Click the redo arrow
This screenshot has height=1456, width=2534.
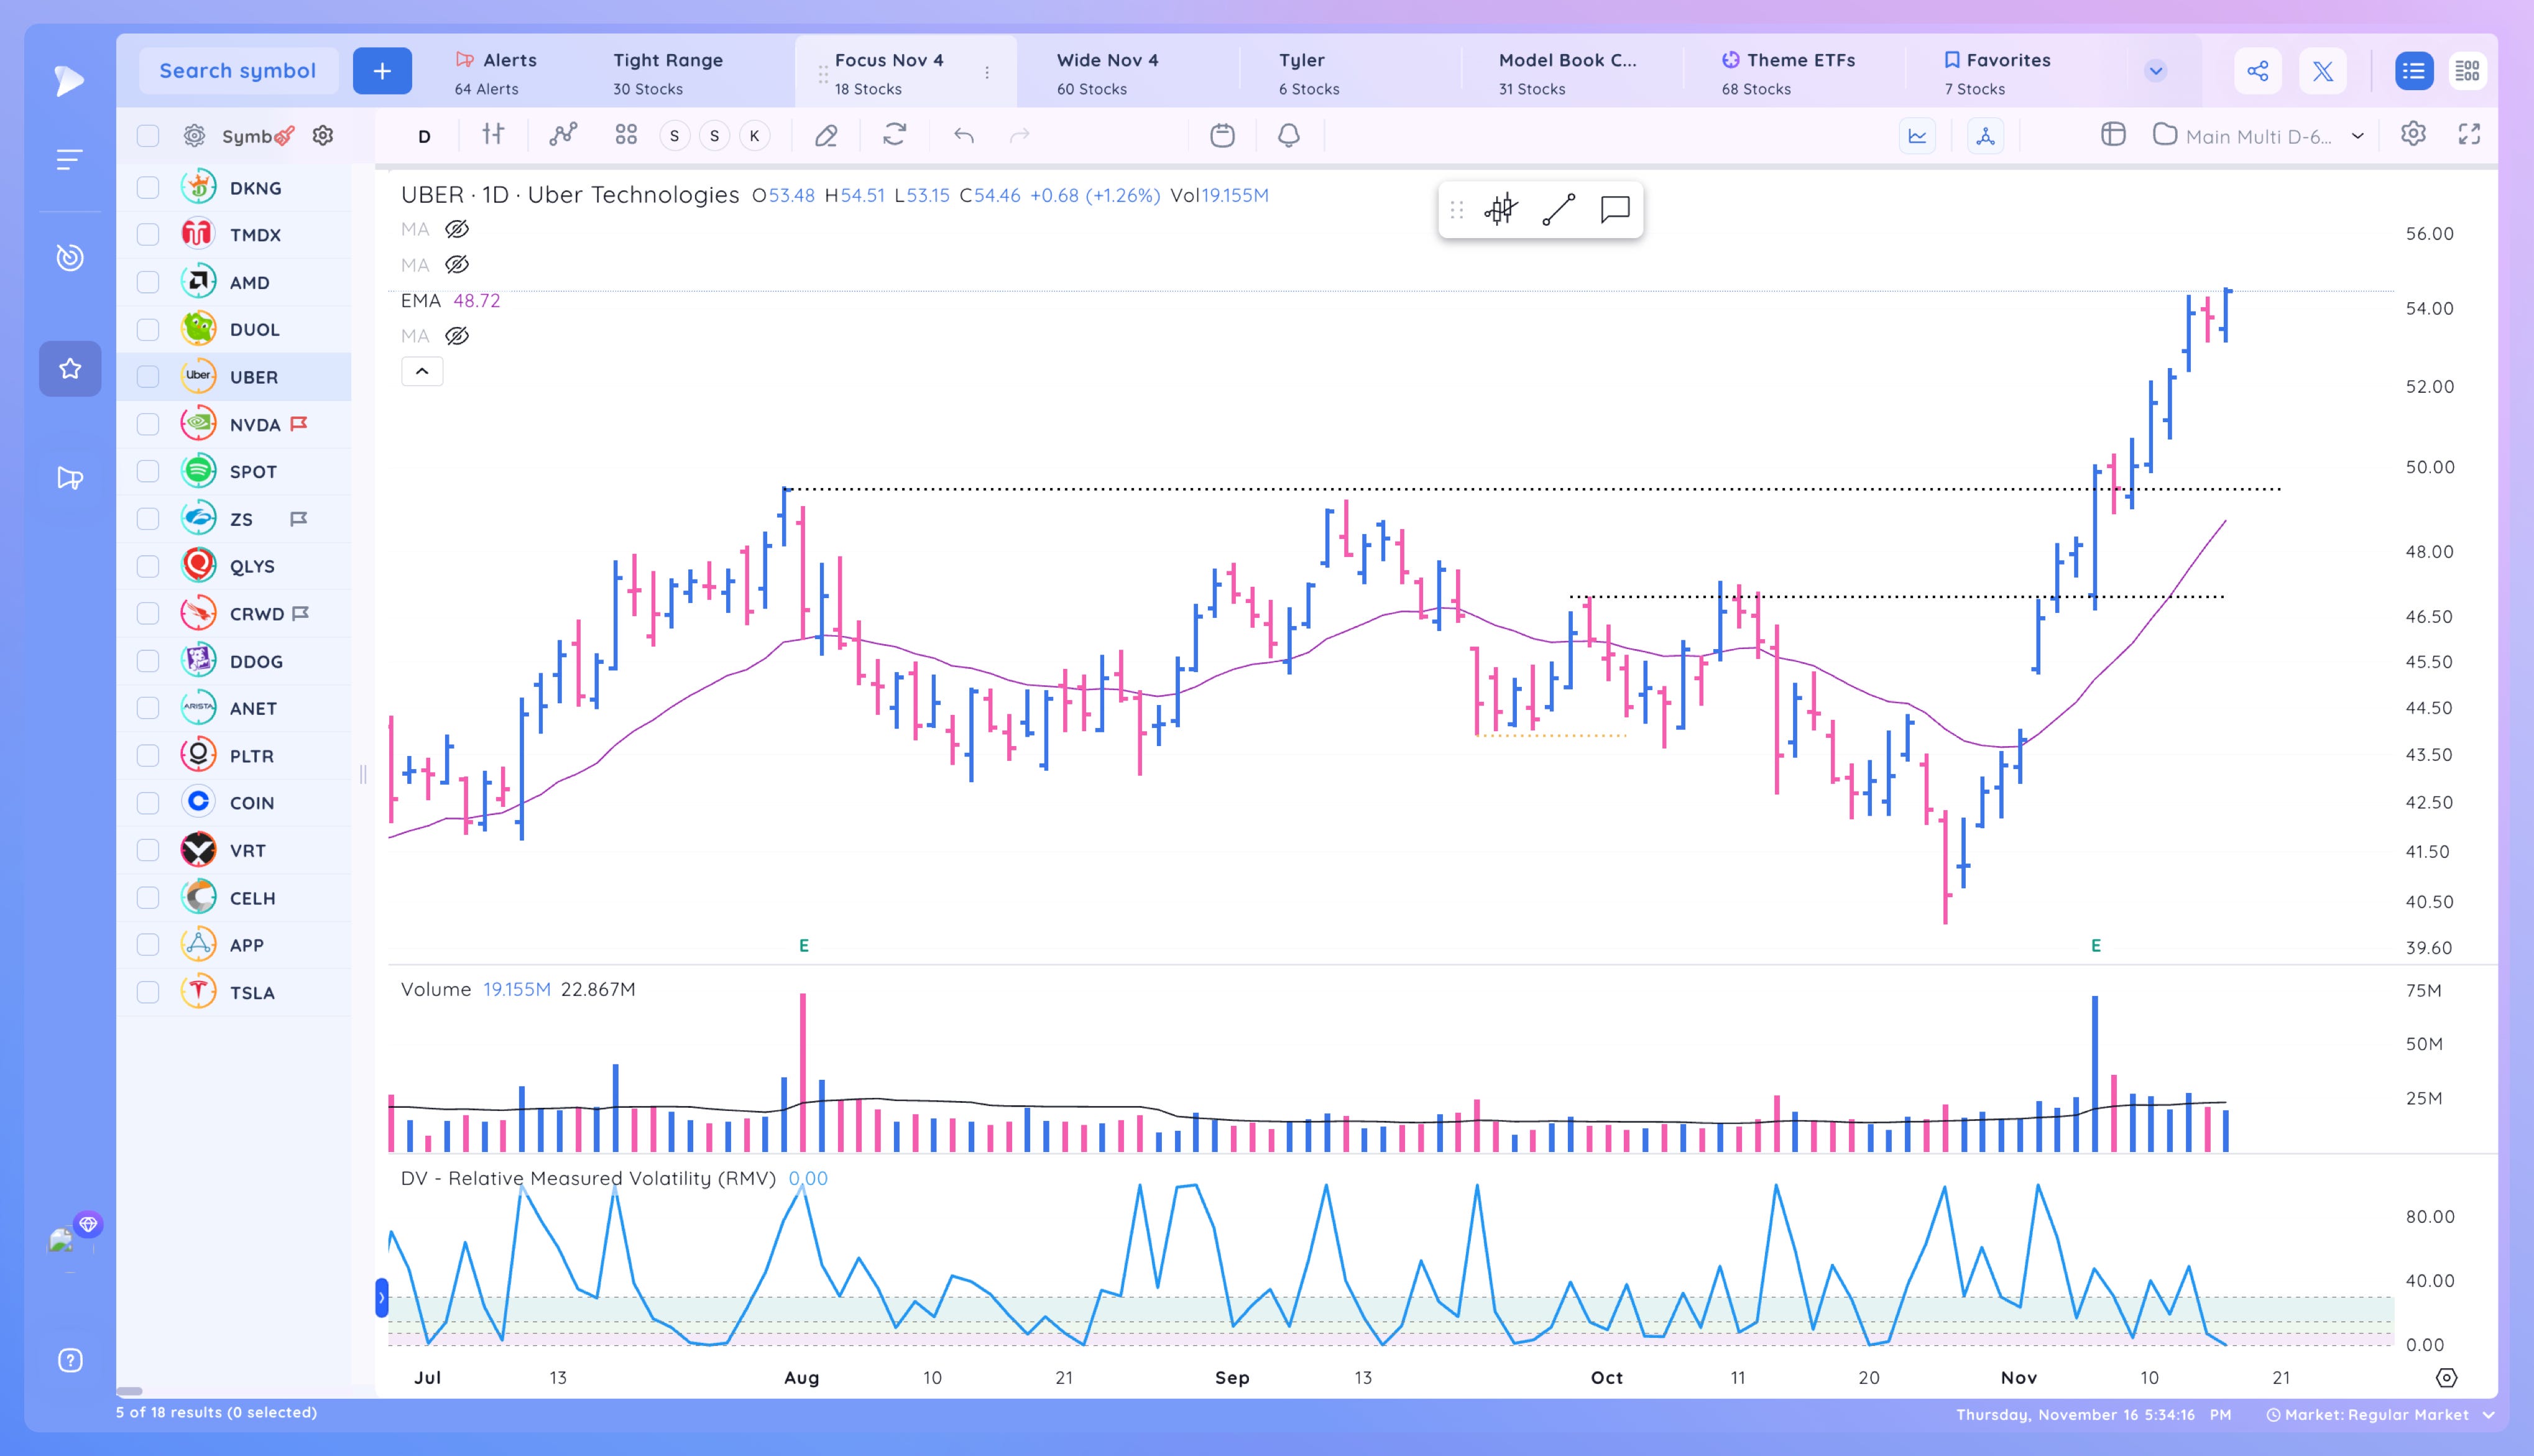(x=1020, y=135)
